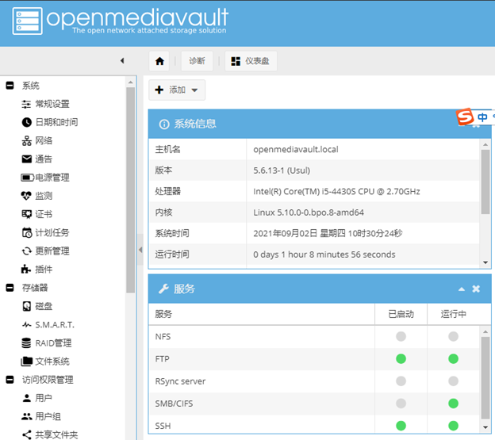Collapse the 服务 panel with up arrow
The height and width of the screenshot is (440, 495).
coord(462,289)
